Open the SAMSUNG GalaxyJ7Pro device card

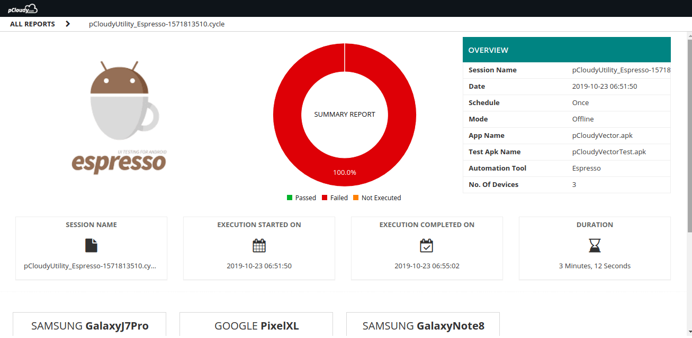pyautogui.click(x=89, y=325)
